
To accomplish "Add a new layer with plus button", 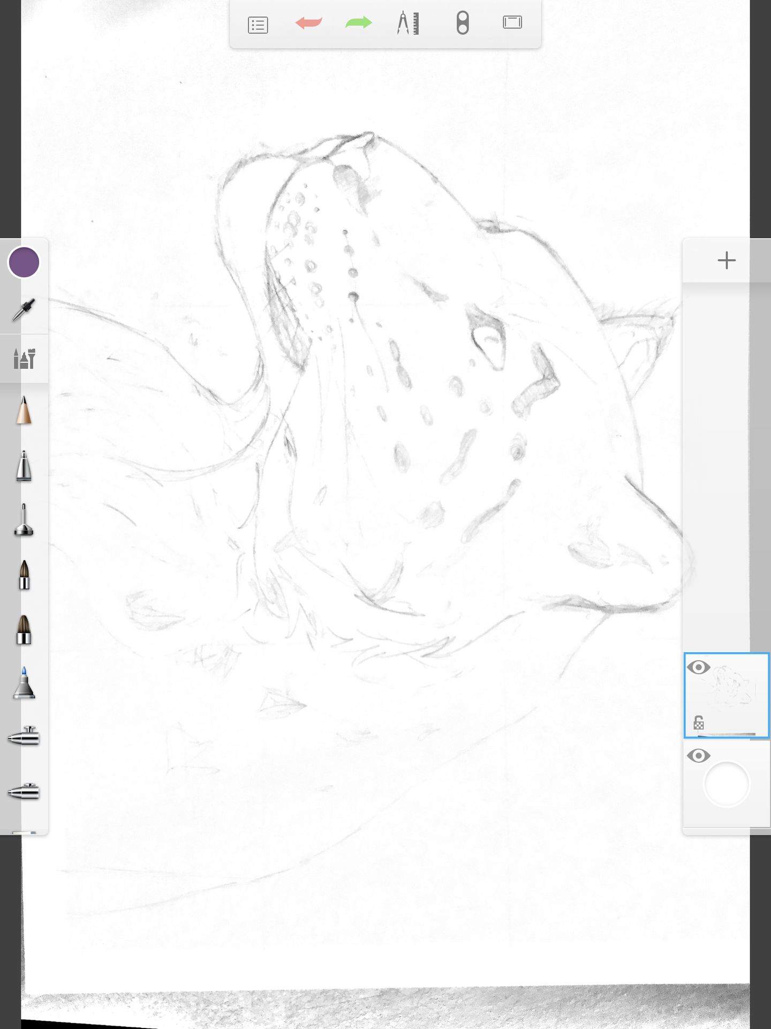I will pyautogui.click(x=727, y=260).
